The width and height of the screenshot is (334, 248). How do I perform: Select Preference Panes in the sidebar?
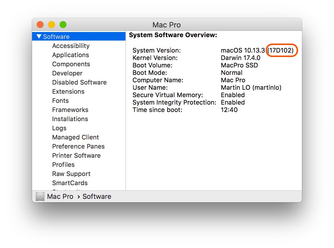(78, 146)
